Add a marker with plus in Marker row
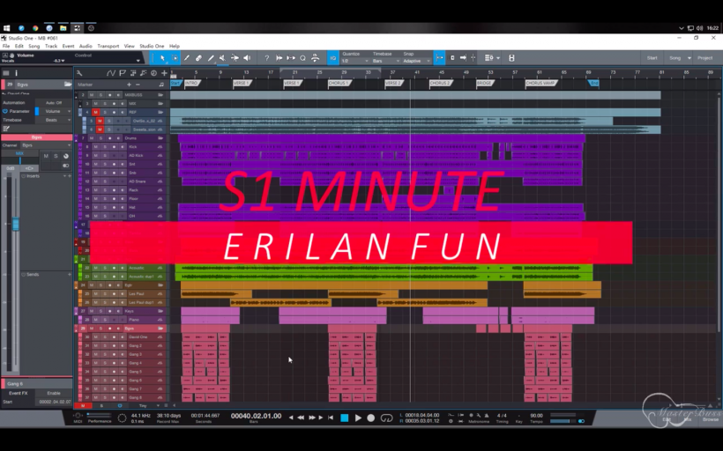 pyautogui.click(x=129, y=85)
